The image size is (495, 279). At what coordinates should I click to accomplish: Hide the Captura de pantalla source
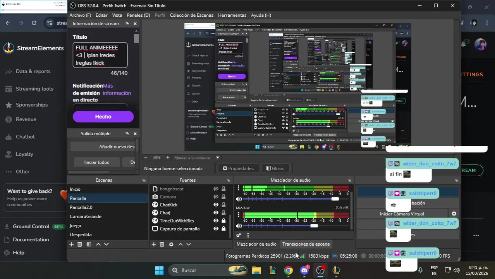(216, 229)
